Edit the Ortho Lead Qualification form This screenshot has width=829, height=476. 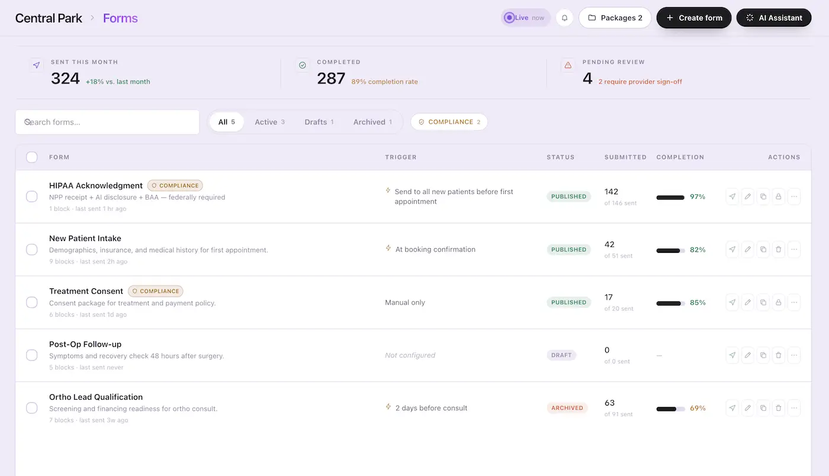tap(748, 408)
